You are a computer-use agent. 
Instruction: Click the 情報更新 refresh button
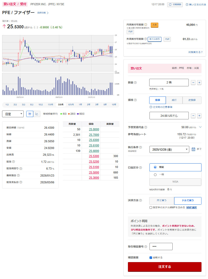(175, 4)
